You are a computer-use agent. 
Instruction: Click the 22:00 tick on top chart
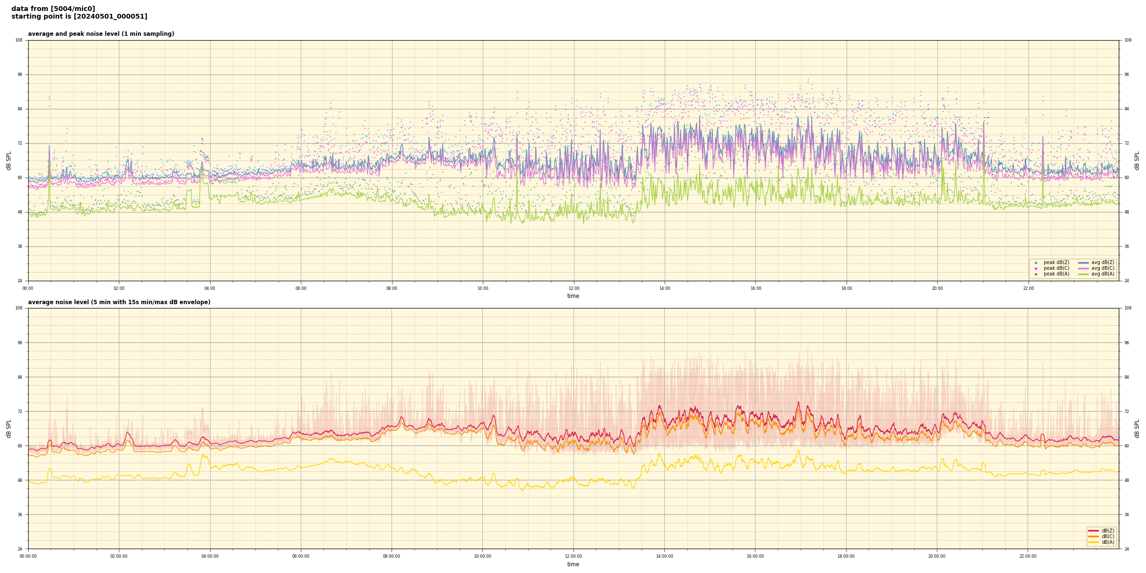1028,288
